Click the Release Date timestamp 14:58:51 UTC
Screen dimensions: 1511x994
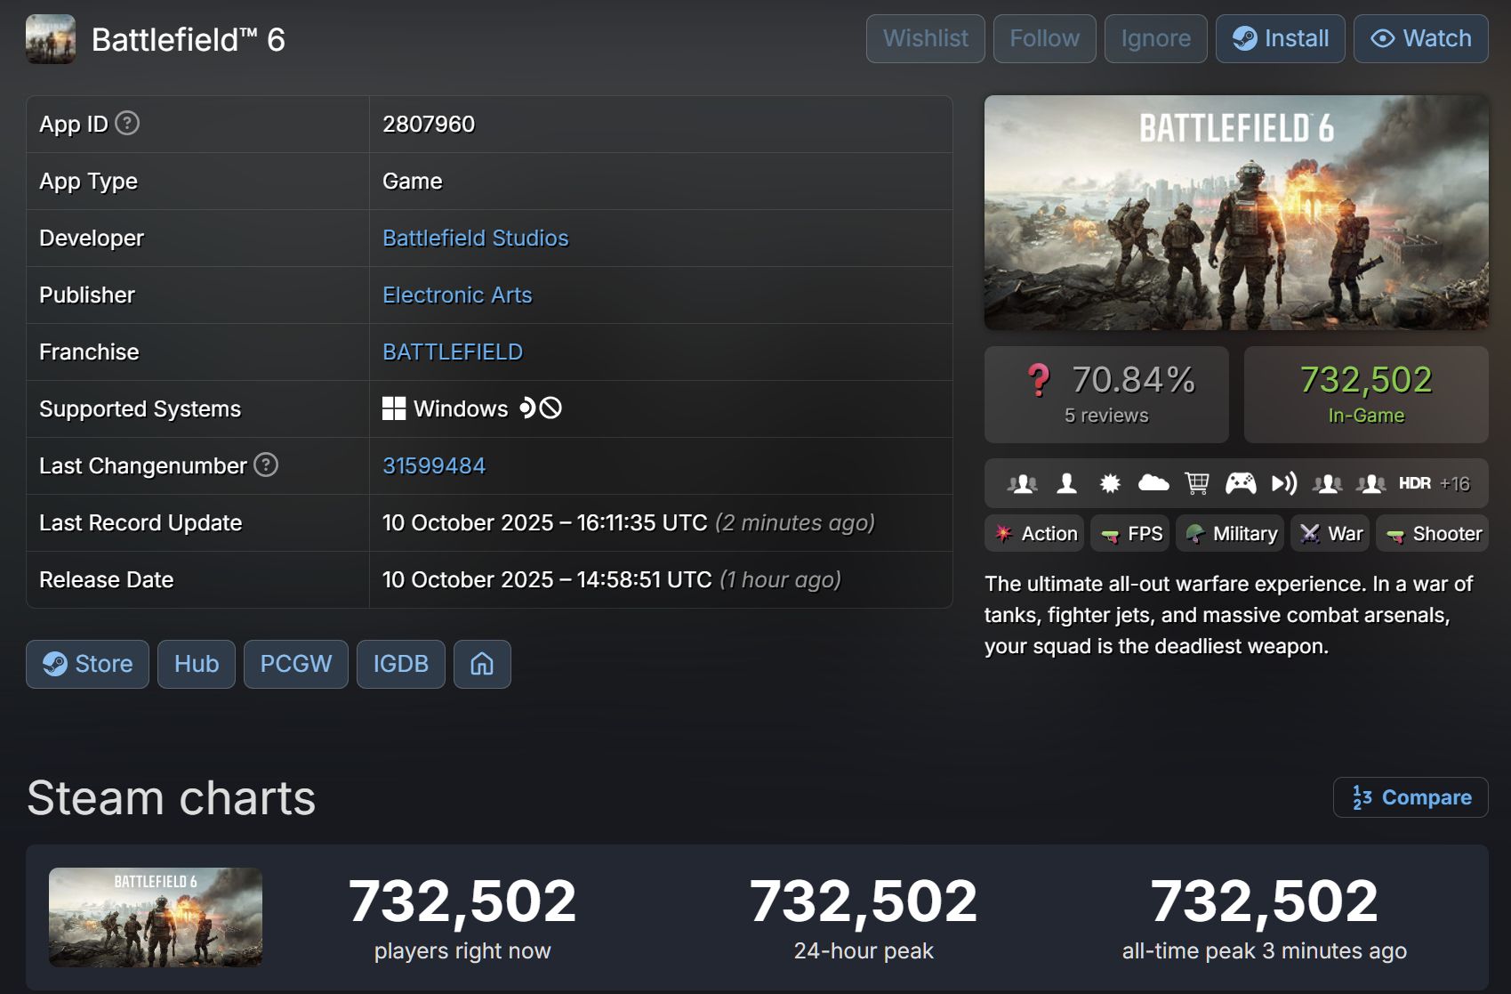point(547,579)
